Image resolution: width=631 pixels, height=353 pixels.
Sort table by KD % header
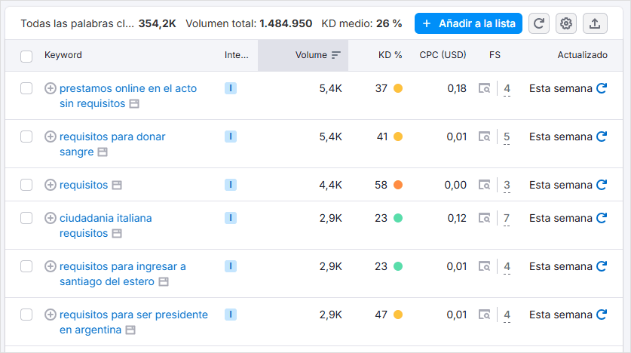click(x=390, y=55)
